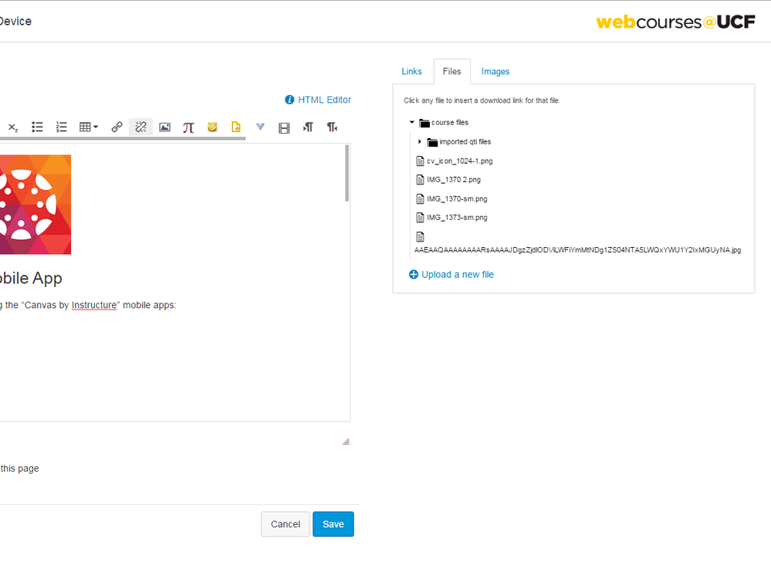Insert link to IMG_1370-sm.png

[457, 198]
